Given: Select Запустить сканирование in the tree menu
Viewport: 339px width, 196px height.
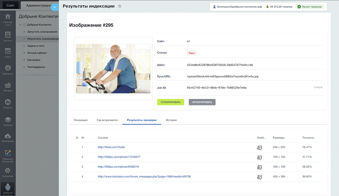Looking at the screenshot, I should [x=42, y=32].
